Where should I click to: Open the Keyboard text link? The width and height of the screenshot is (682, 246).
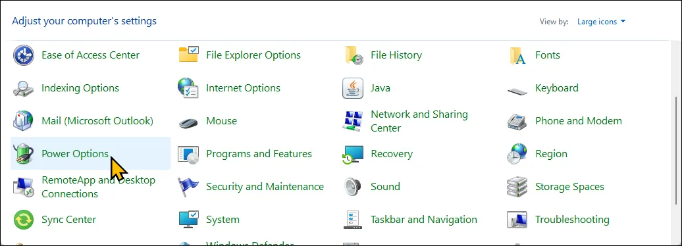pos(557,88)
